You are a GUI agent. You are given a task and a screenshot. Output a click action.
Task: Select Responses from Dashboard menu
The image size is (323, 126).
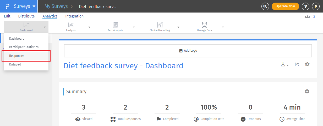tap(17, 56)
